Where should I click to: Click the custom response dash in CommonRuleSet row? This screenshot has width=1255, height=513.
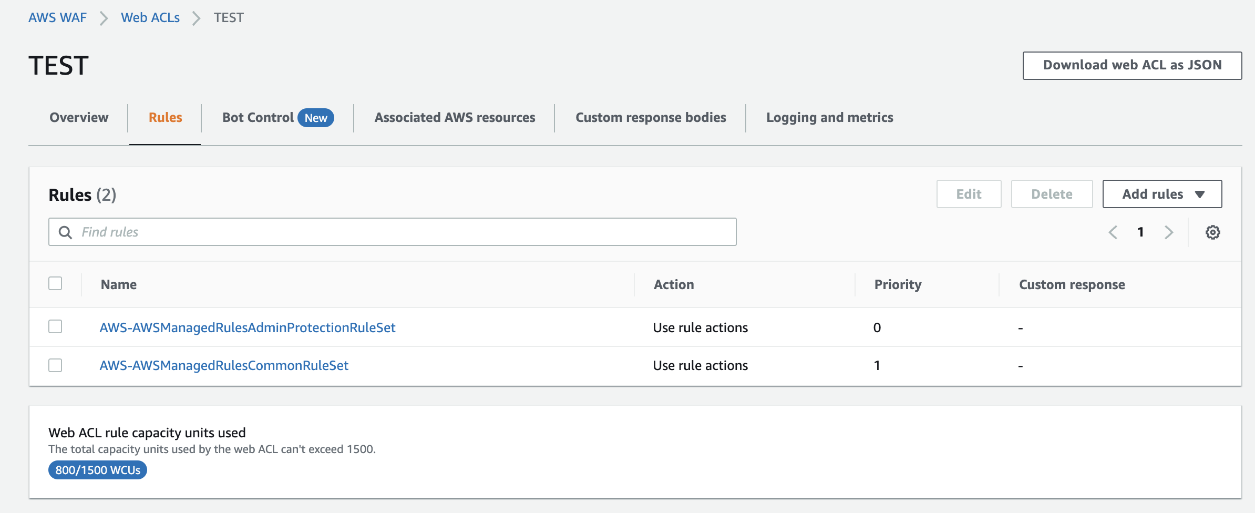point(1021,366)
